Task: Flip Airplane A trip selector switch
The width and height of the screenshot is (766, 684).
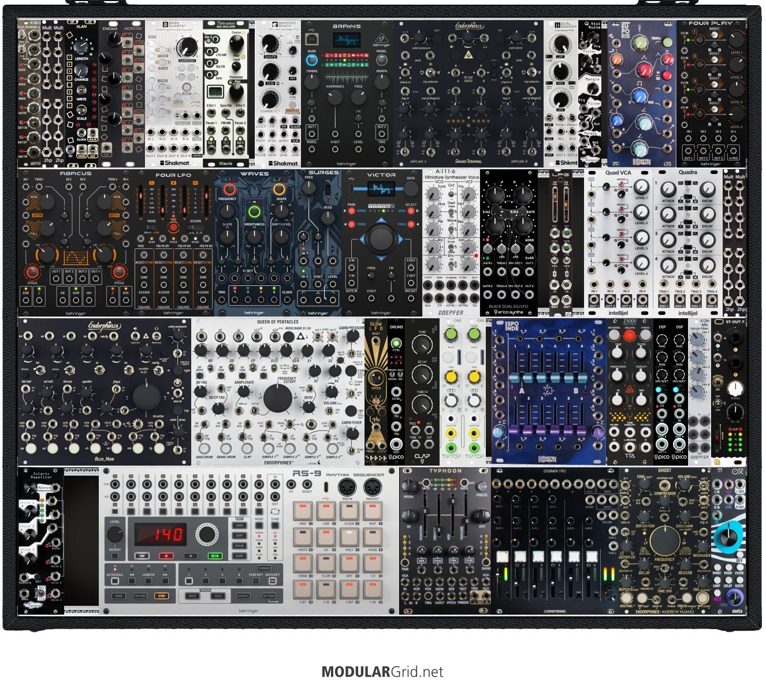Action: point(430,72)
